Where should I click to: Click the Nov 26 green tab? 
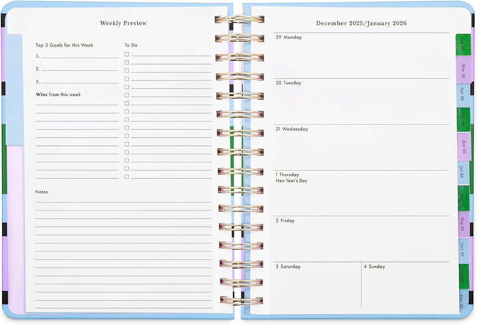(x=462, y=275)
